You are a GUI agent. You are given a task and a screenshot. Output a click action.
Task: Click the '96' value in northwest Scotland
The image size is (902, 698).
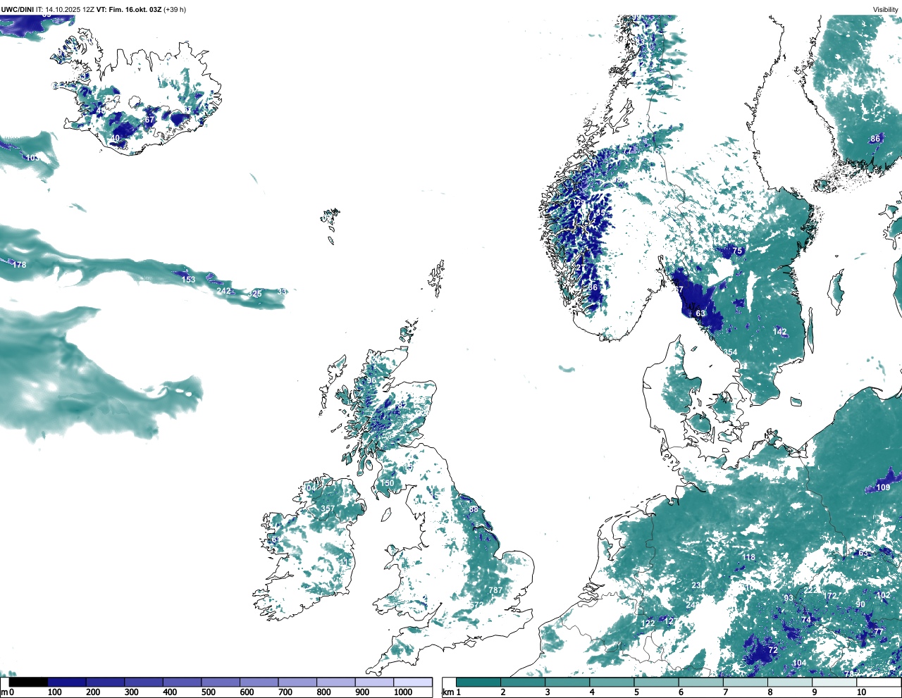(371, 380)
